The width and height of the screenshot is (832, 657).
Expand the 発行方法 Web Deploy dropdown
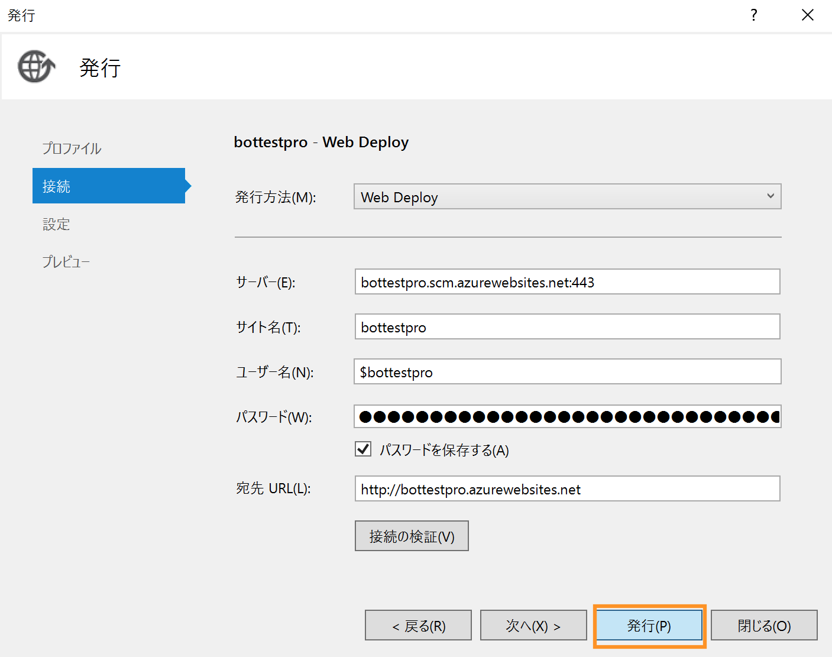(568, 196)
